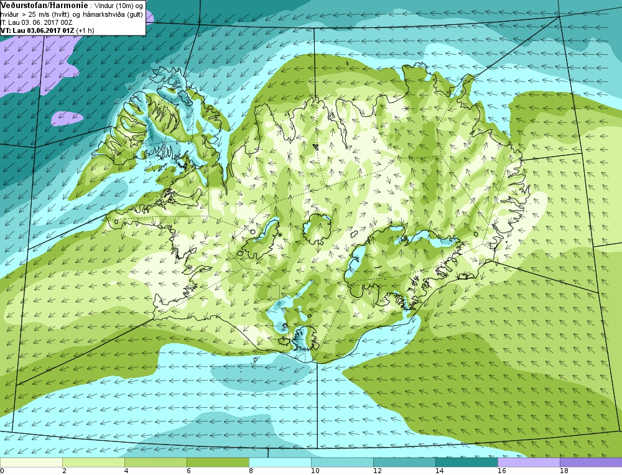The image size is (622, 475).
Task: Click the 6–8 m/s olive green legend swatch
Action: point(218,463)
